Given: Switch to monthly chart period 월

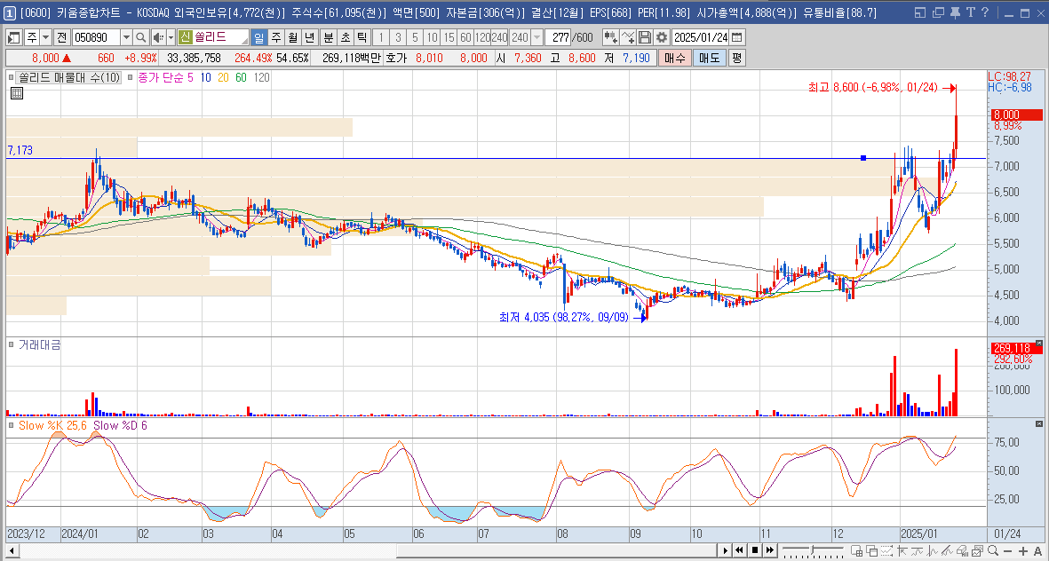Looking at the screenshot, I should 292,37.
